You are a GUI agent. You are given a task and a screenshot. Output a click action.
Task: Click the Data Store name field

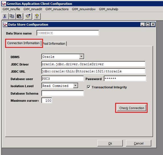pyautogui.click(x=68, y=33)
